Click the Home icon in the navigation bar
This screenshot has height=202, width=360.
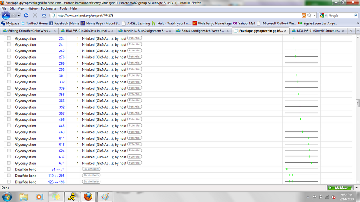44,16
